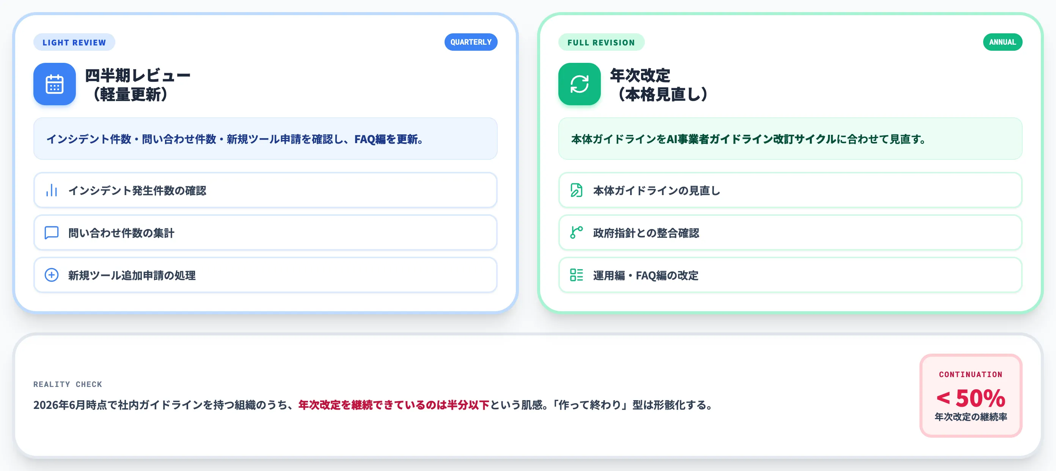This screenshot has height=471, width=1056.
Task: Click the REALITY CHECK label
Action: 68,384
